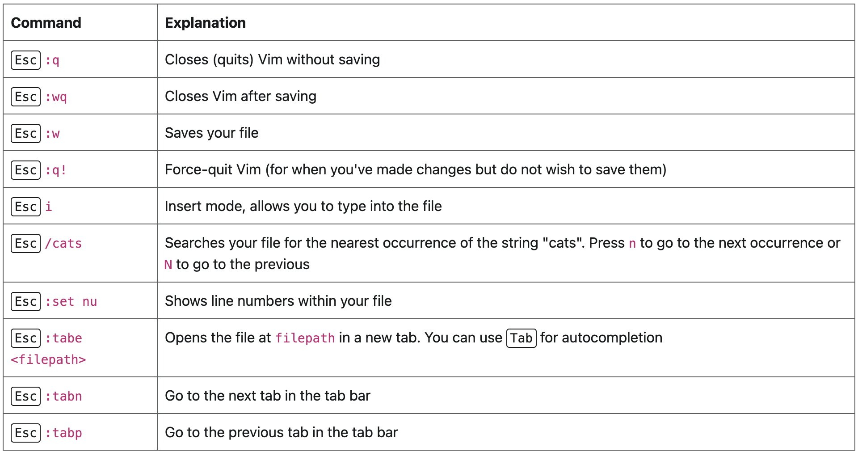Click the uppercase N code in search explanation
Image resolution: width=858 pixels, height=456 pixels.
(168, 265)
